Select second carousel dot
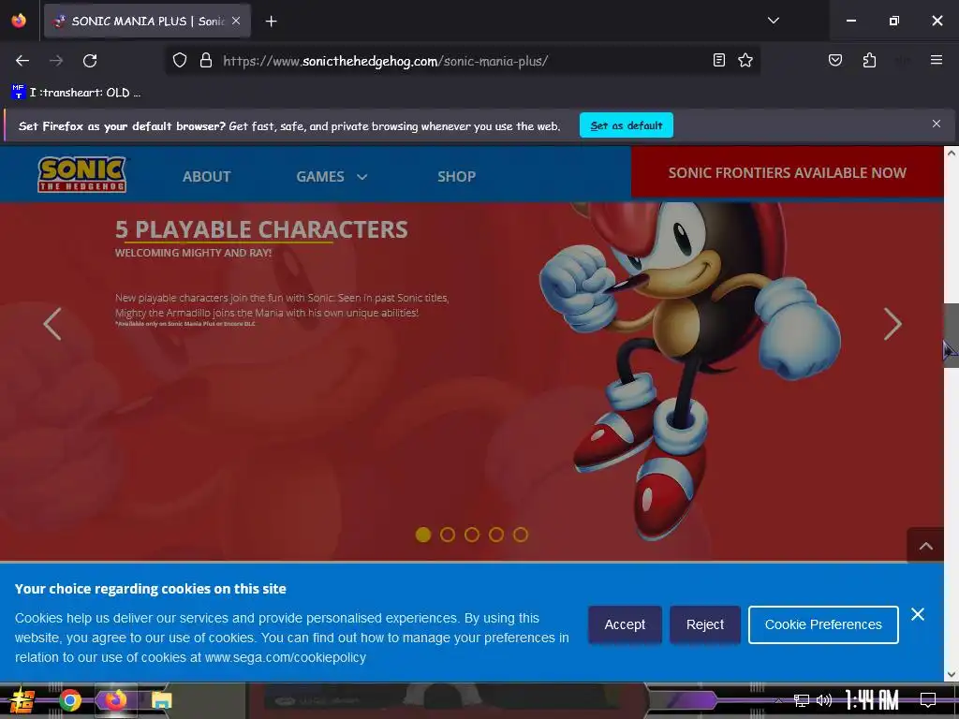Screen dimensions: 959x719 448,535
